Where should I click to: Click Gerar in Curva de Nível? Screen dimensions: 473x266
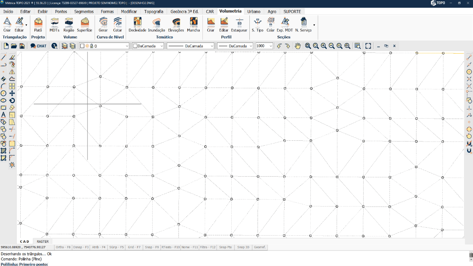coord(103,25)
